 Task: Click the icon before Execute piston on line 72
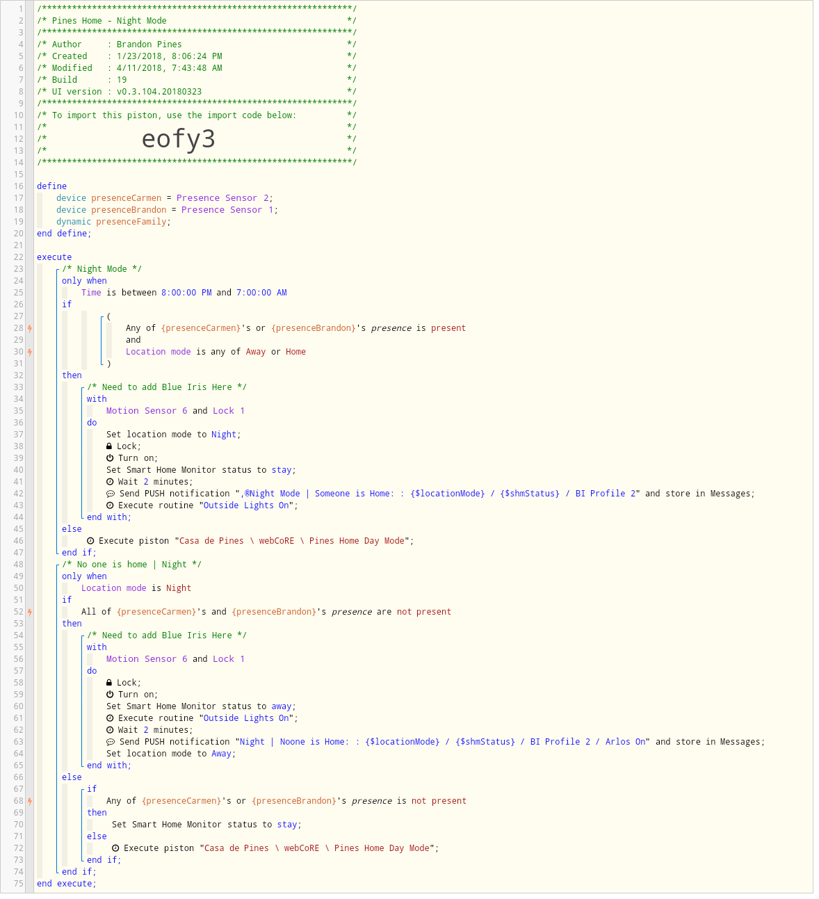click(x=115, y=848)
